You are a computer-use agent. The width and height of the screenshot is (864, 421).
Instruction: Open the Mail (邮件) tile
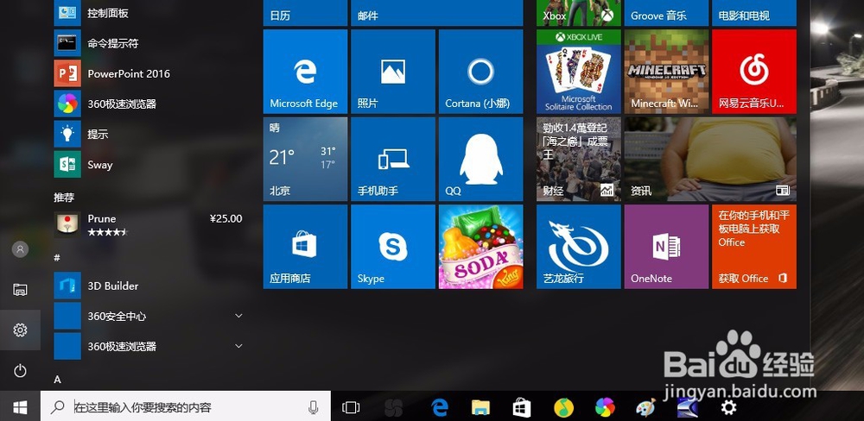pos(437,13)
